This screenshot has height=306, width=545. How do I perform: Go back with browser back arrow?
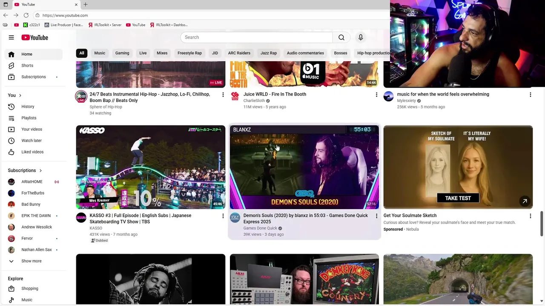(x=6, y=15)
